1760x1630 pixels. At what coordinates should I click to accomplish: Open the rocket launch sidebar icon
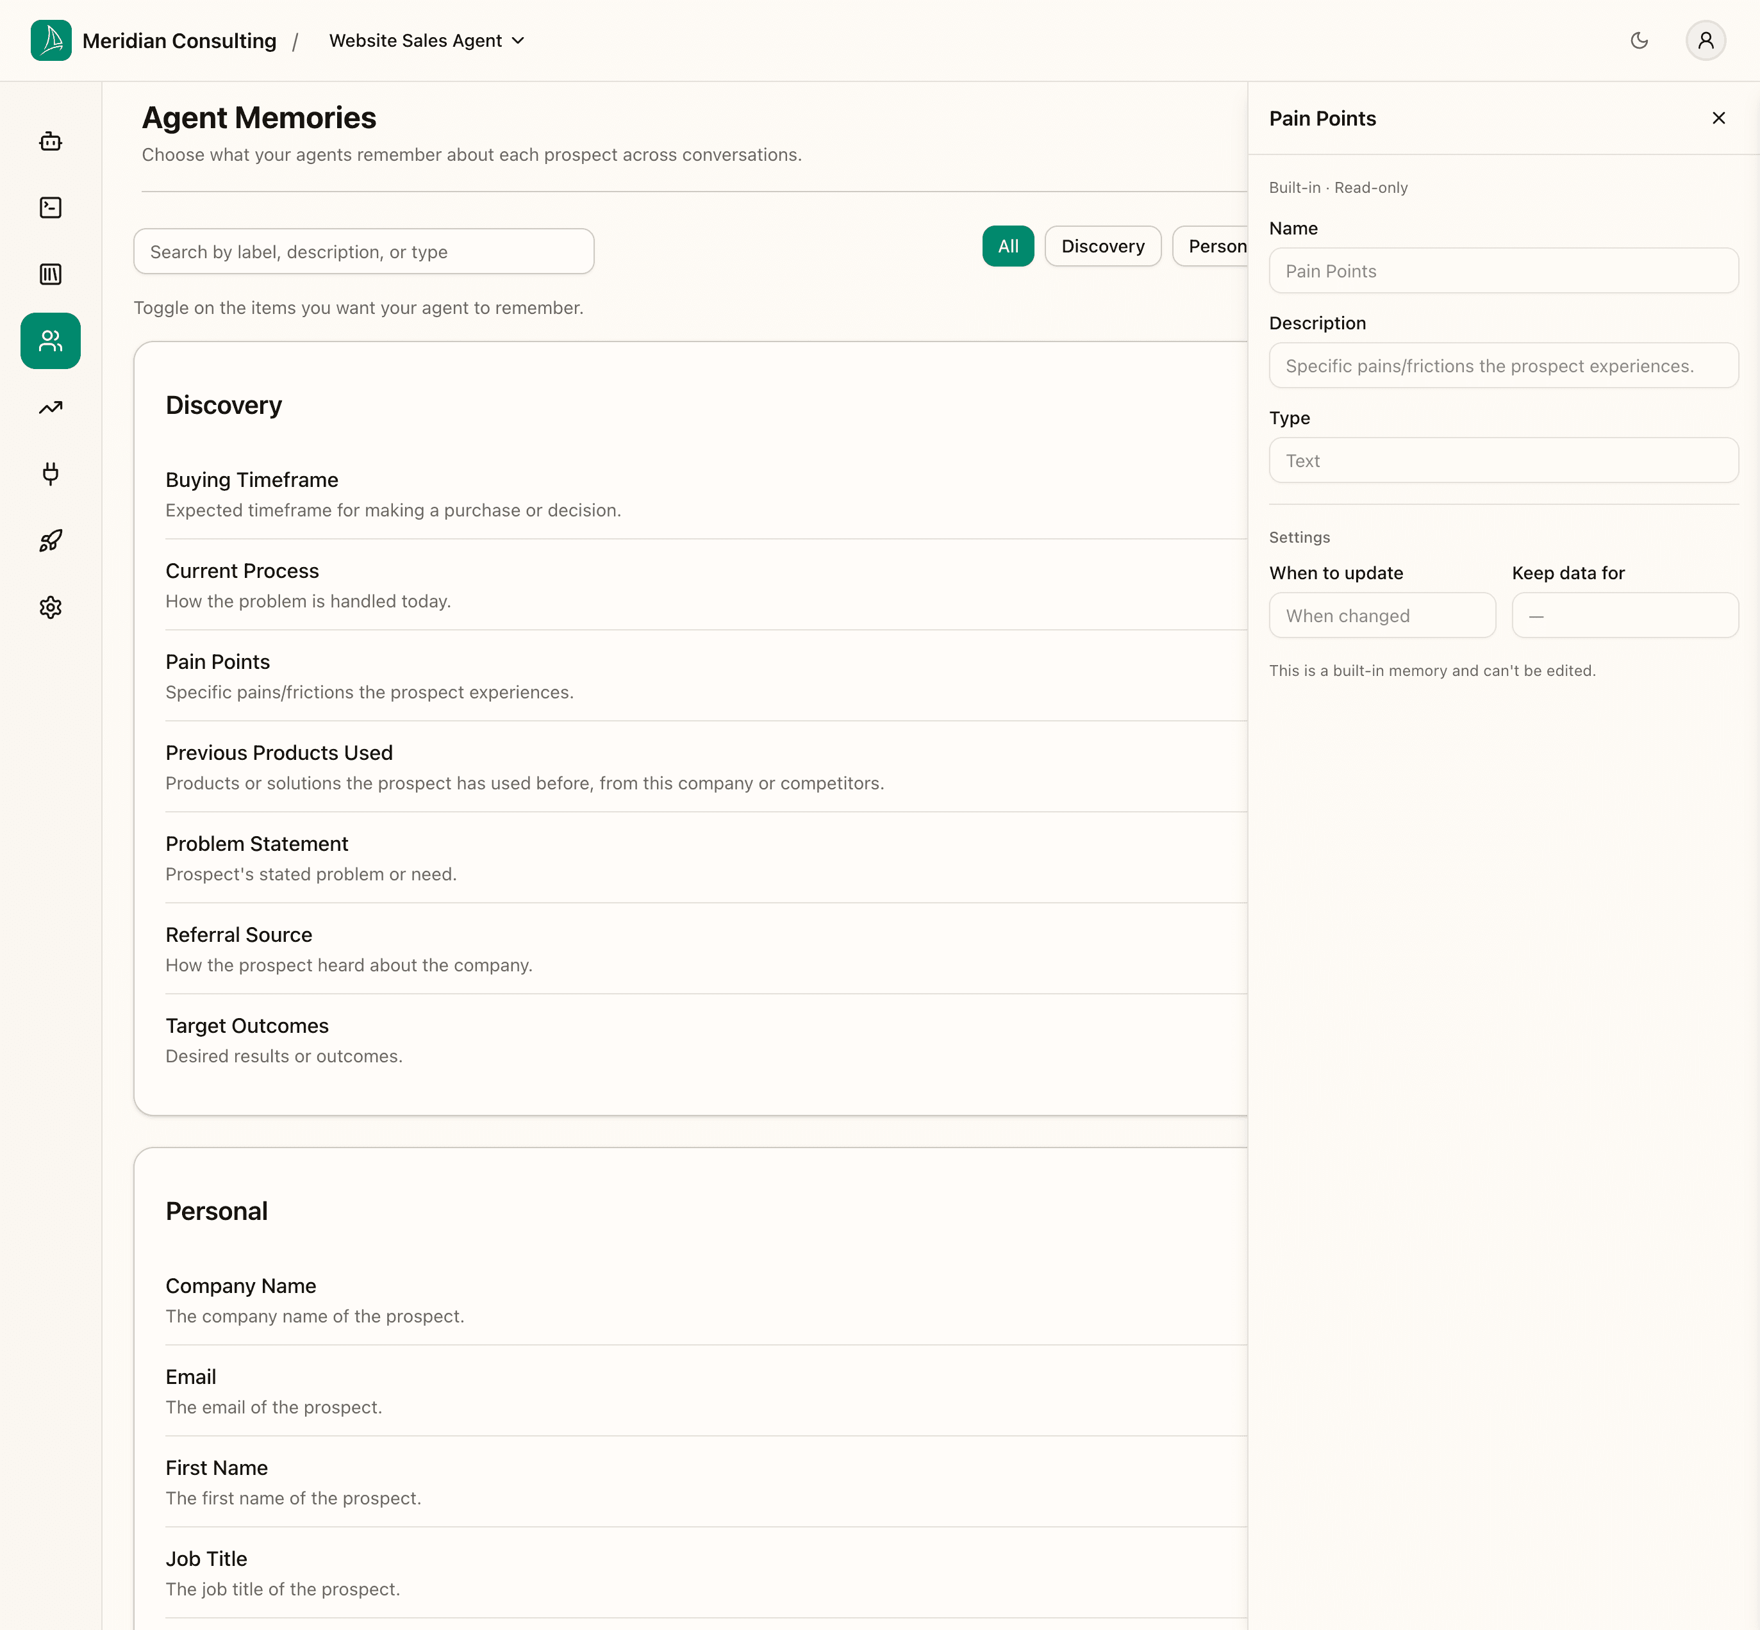tap(50, 541)
